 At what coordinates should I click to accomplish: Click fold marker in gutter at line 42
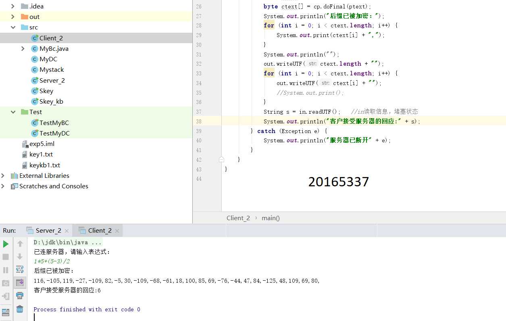pyautogui.click(x=221, y=159)
